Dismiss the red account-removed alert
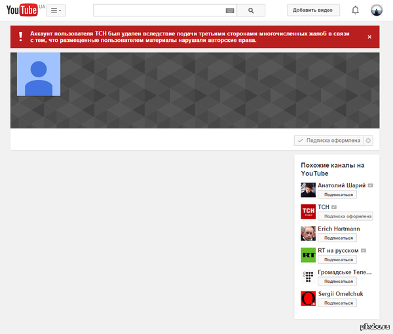Image resolution: width=393 pixels, height=334 pixels. click(x=369, y=37)
